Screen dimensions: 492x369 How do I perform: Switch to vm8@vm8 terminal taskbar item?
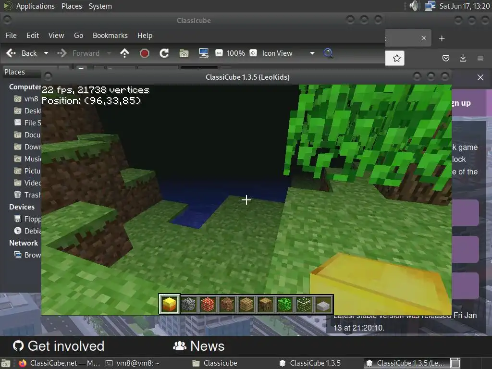pyautogui.click(x=132, y=363)
